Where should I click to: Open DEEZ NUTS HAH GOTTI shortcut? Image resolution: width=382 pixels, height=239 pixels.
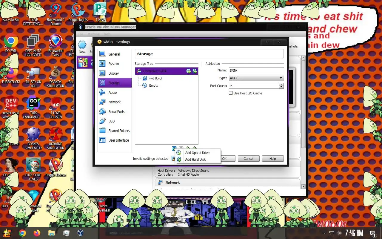(33, 45)
